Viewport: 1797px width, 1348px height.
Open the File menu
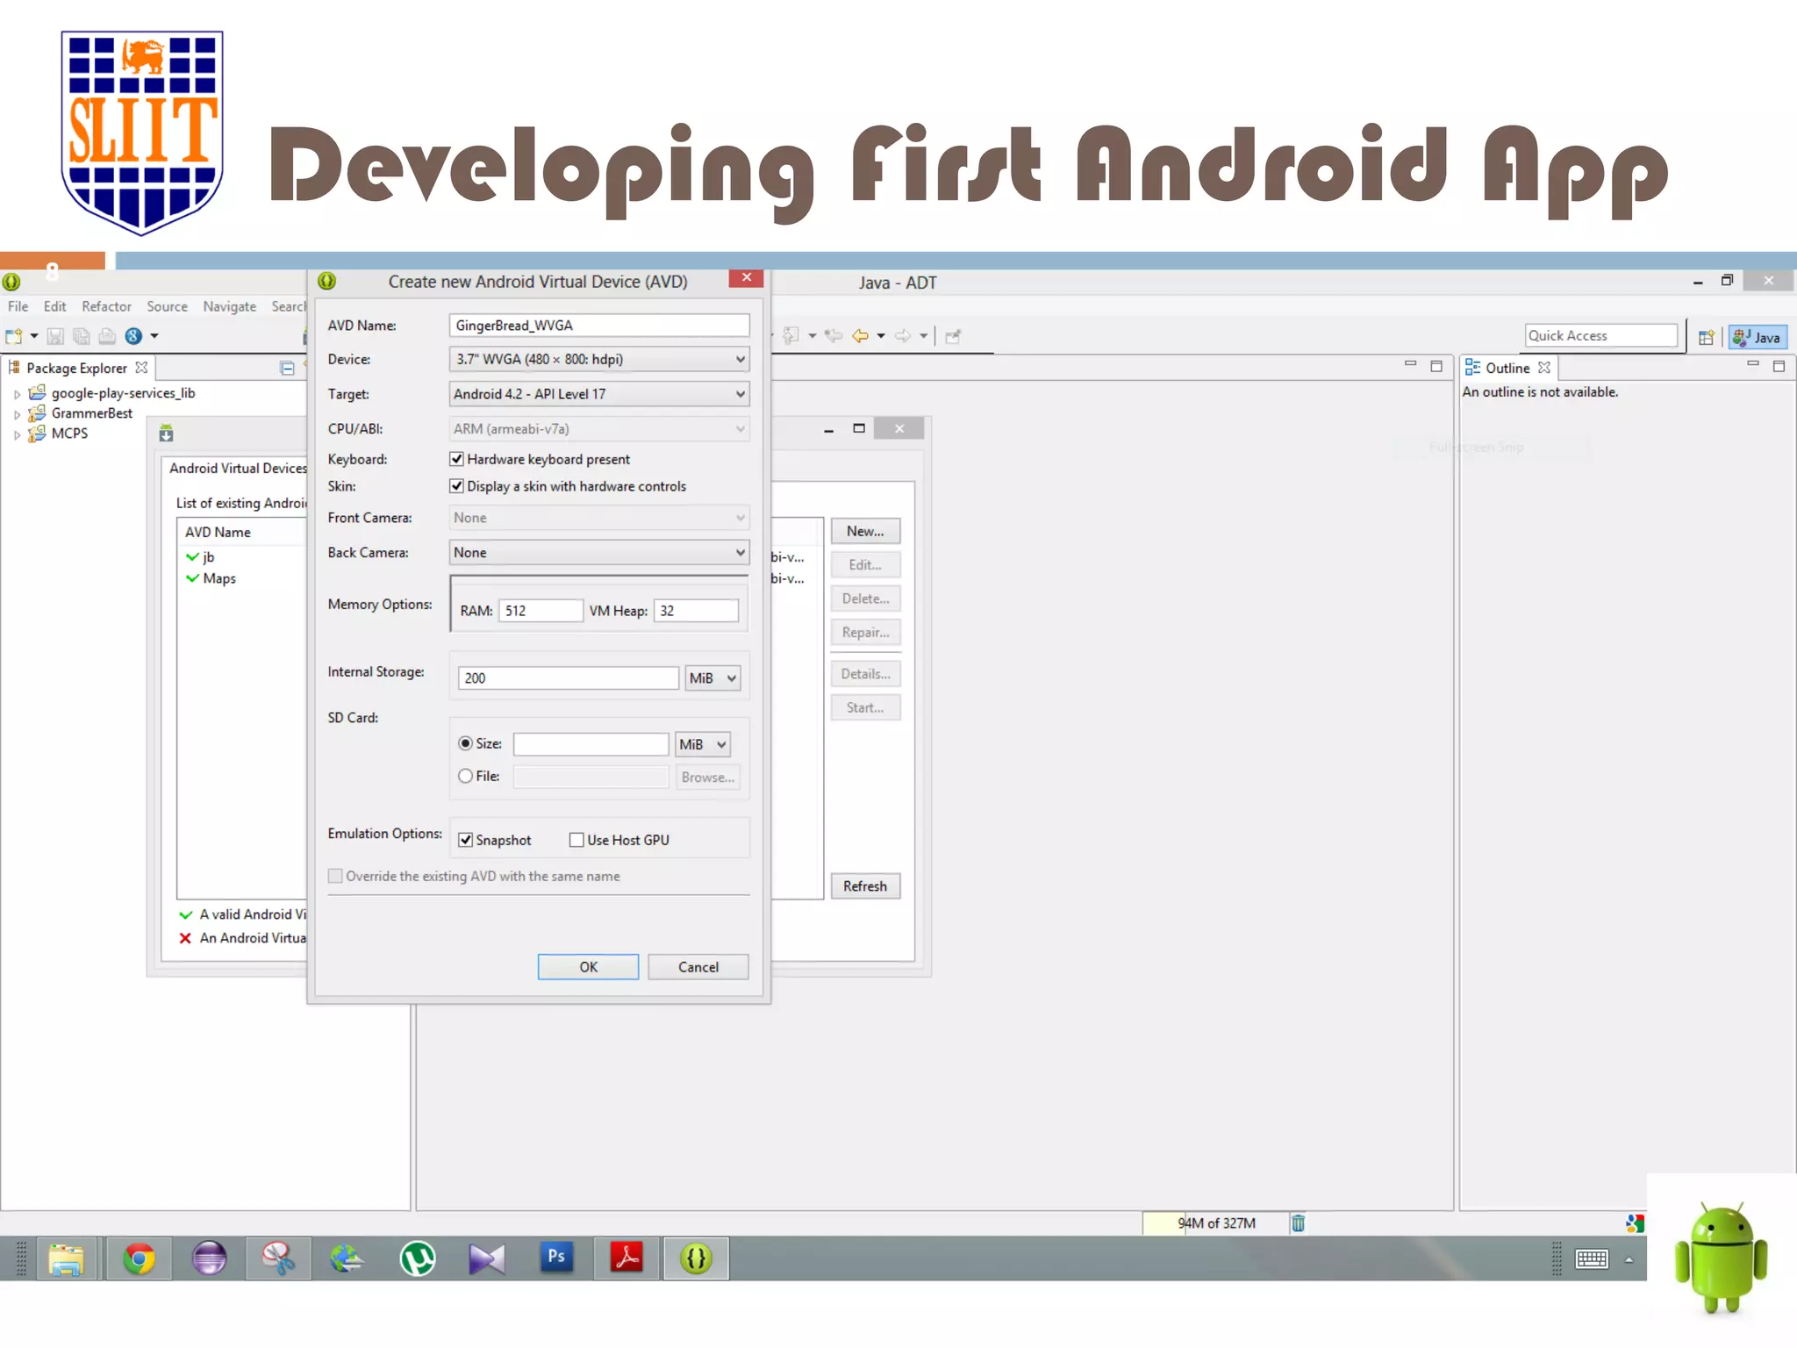tap(18, 306)
